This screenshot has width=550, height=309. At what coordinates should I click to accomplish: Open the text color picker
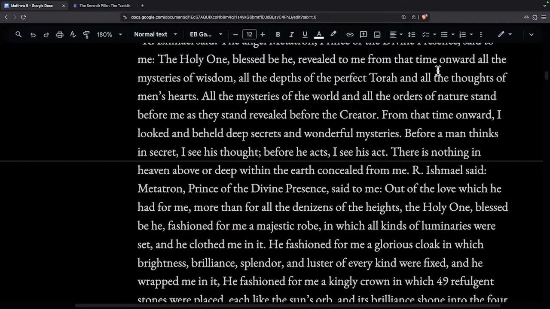coord(319,34)
